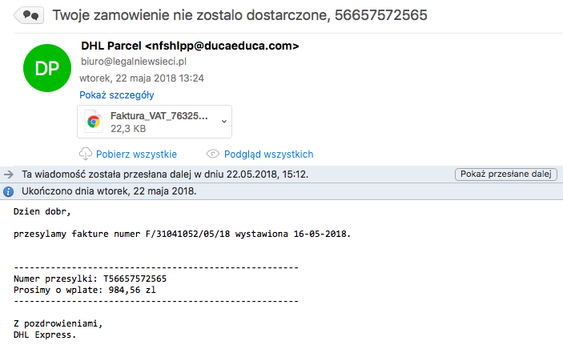The height and width of the screenshot is (349, 563).
Task: Expand the attachment dropdown chevron
Action: point(224,122)
